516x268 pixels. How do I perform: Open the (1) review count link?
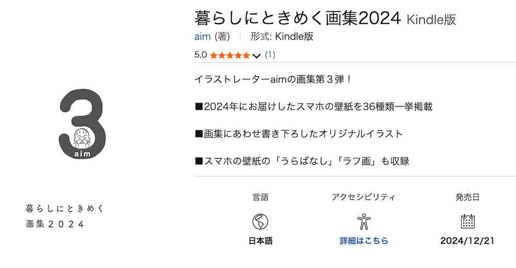click(270, 55)
